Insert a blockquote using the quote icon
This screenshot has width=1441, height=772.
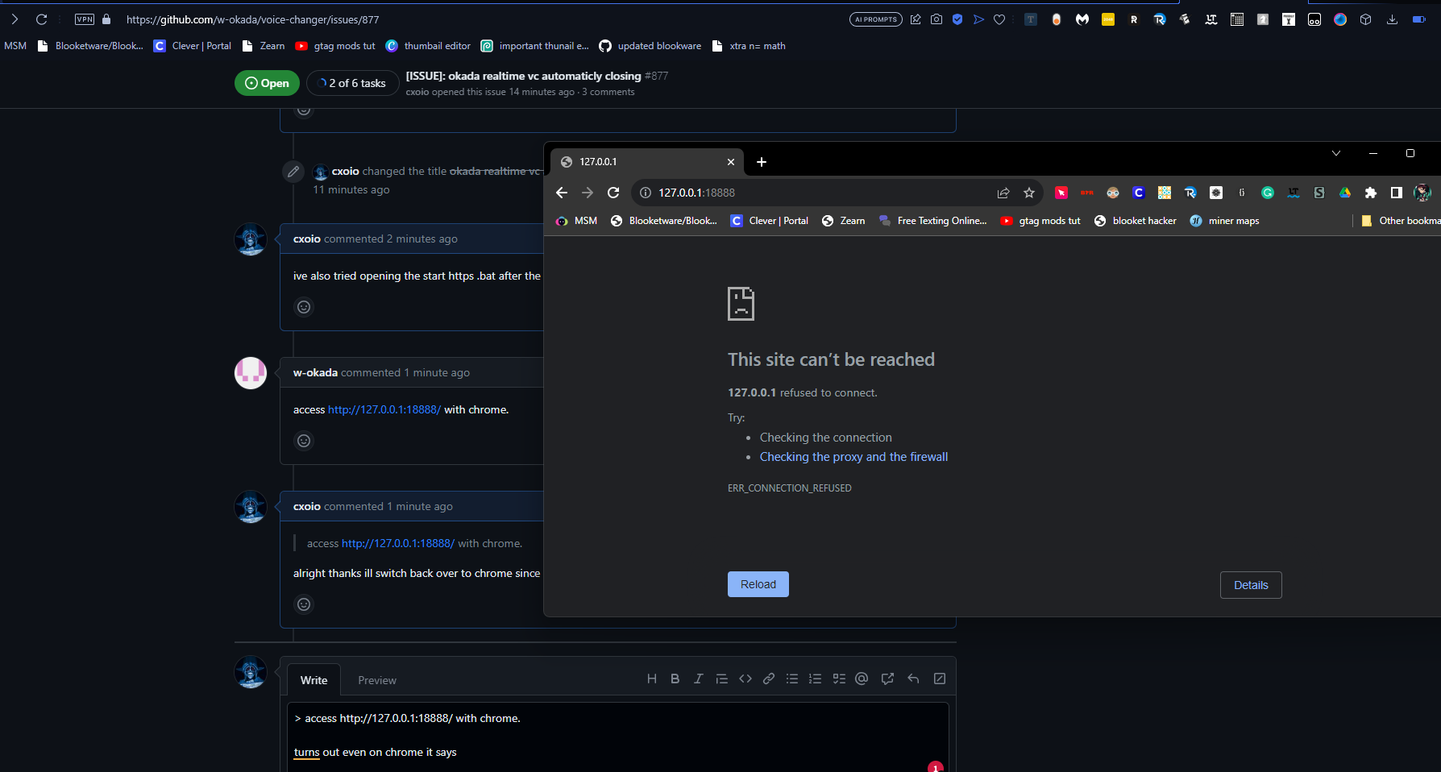click(x=721, y=679)
